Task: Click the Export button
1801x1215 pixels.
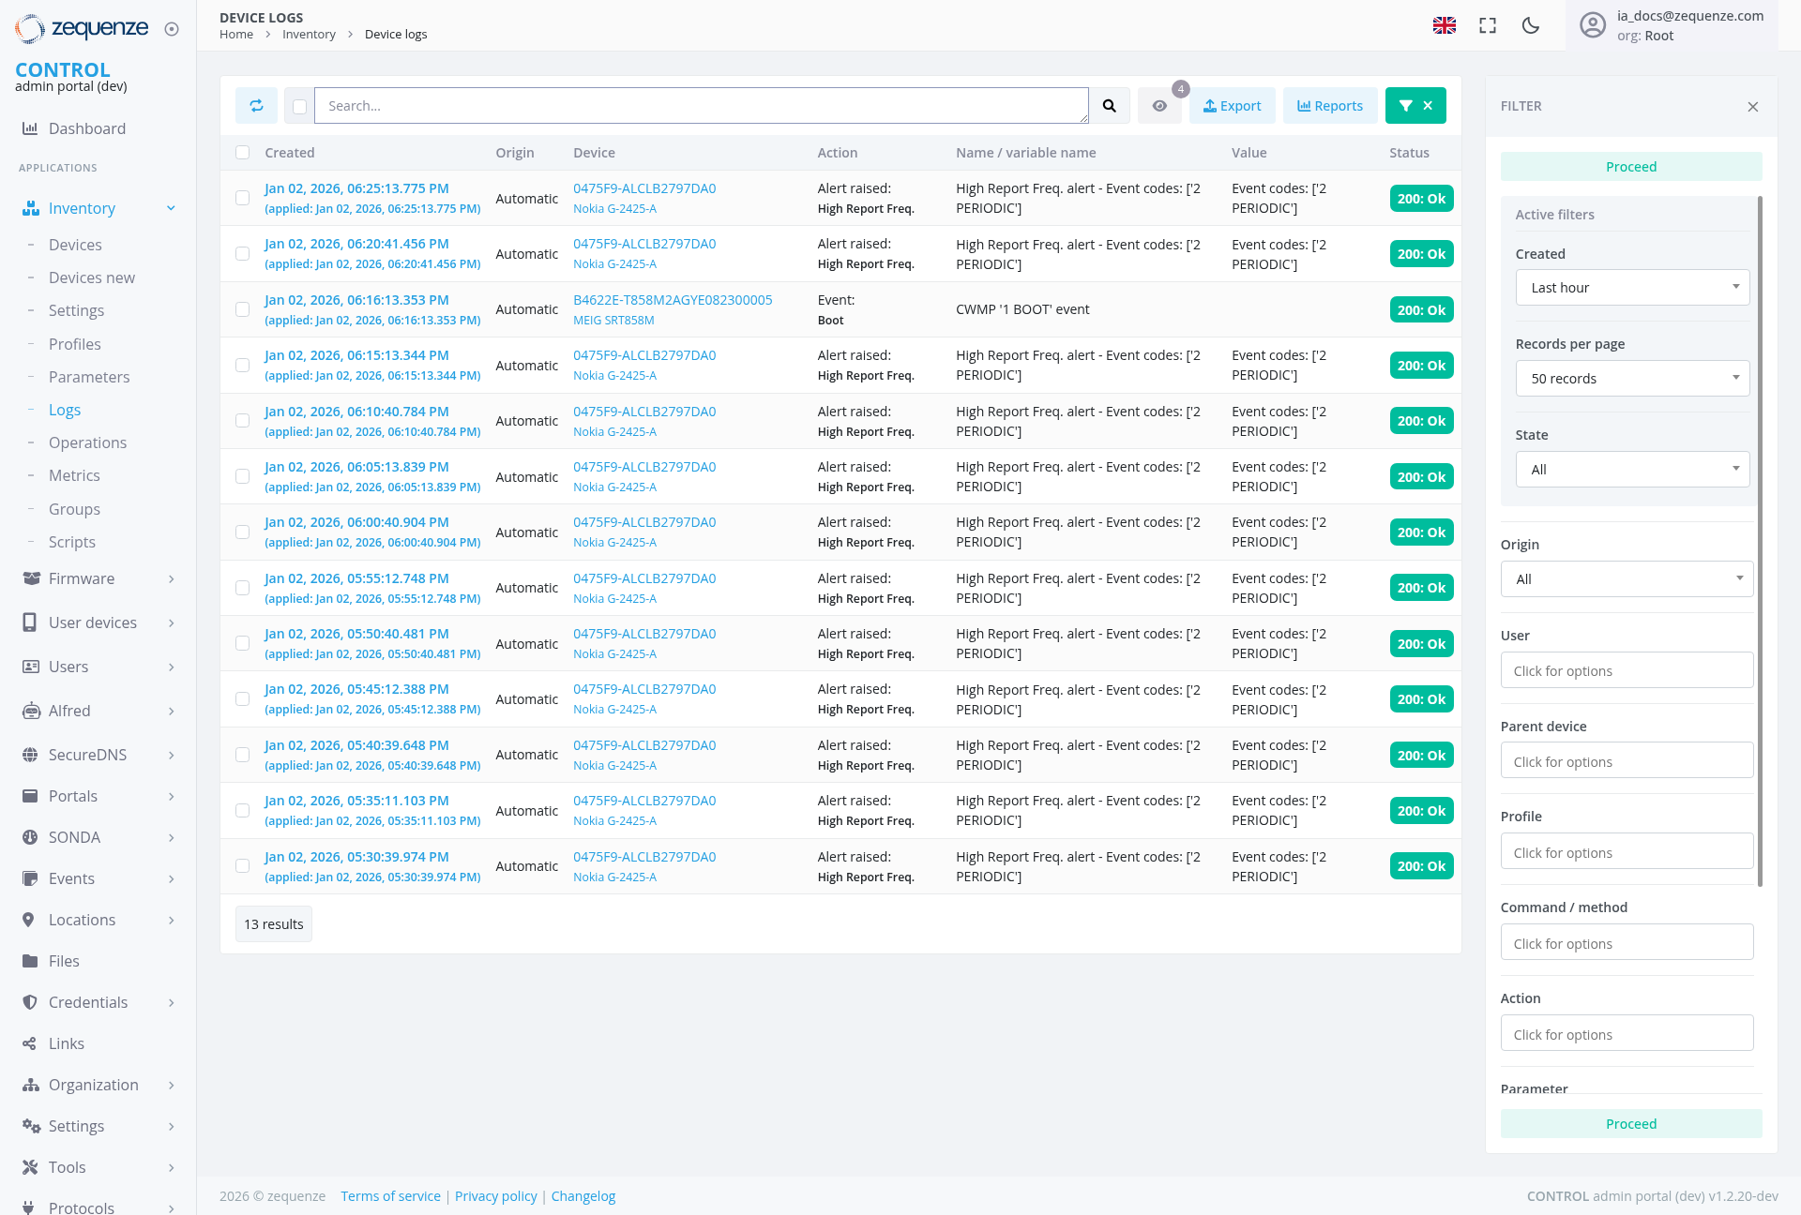Action: [x=1233, y=106]
